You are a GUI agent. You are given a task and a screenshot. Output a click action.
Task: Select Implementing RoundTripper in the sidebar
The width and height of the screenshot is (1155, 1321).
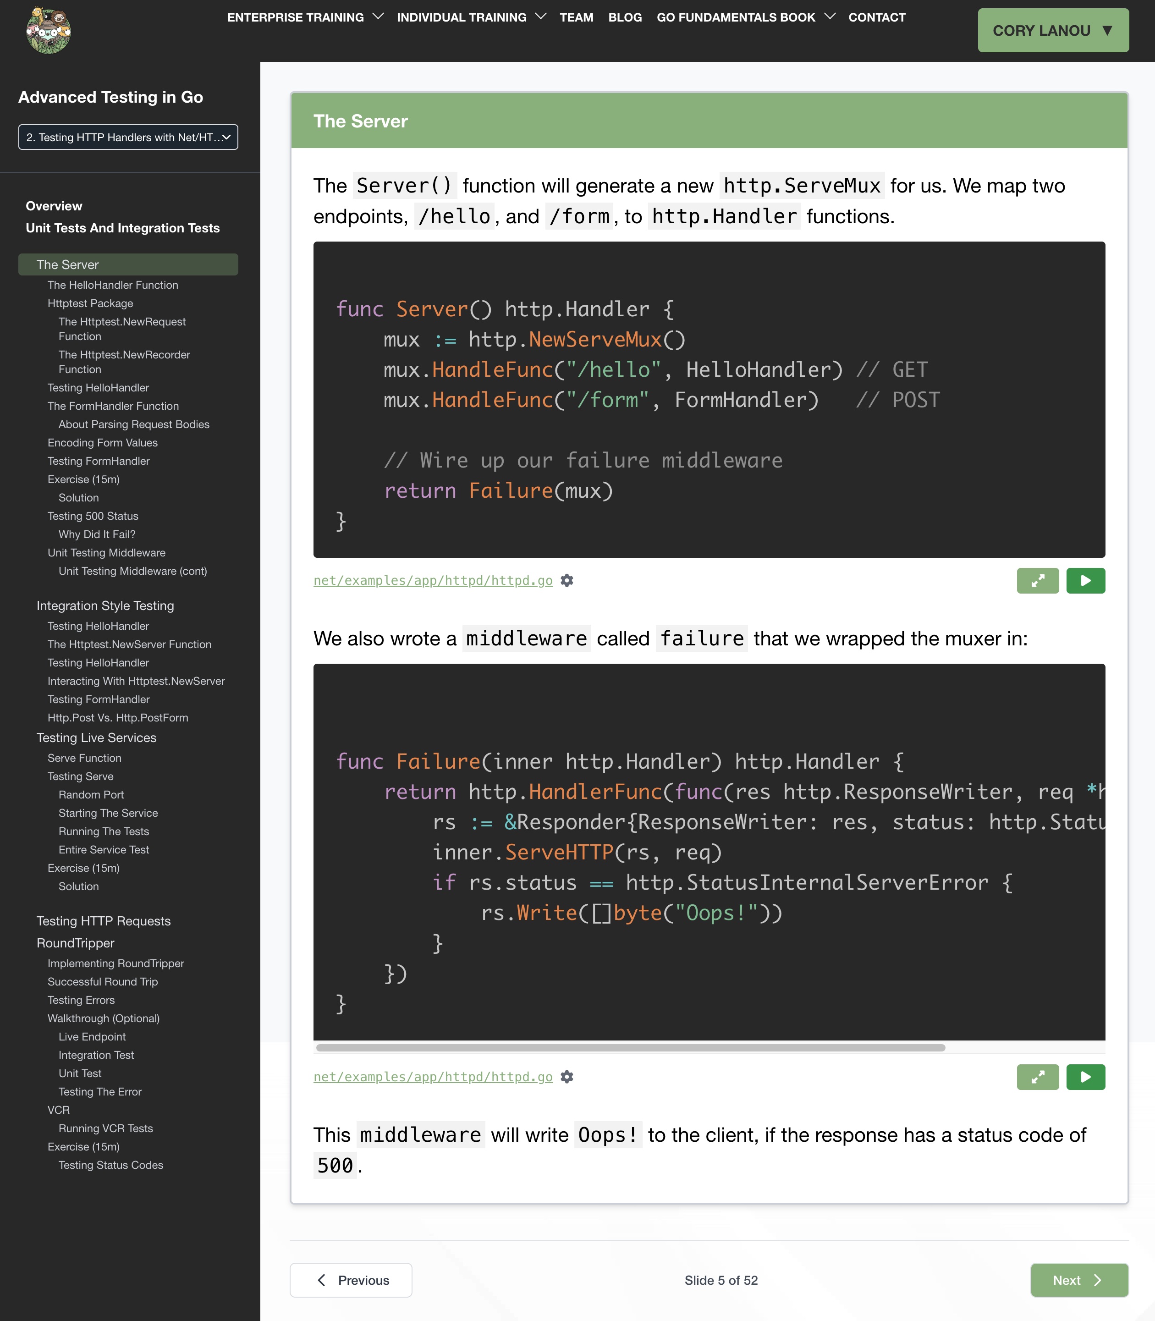116,963
